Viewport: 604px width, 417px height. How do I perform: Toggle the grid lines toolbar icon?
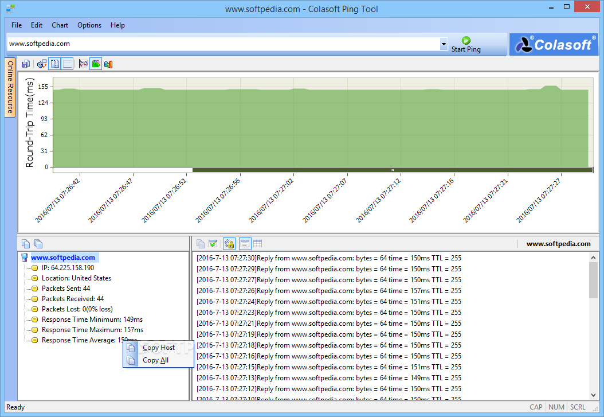(x=68, y=64)
